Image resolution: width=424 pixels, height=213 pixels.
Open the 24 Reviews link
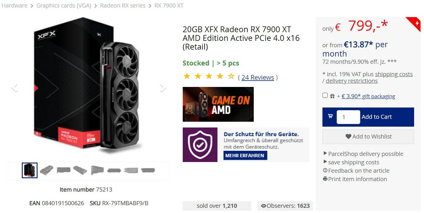[x=258, y=77]
